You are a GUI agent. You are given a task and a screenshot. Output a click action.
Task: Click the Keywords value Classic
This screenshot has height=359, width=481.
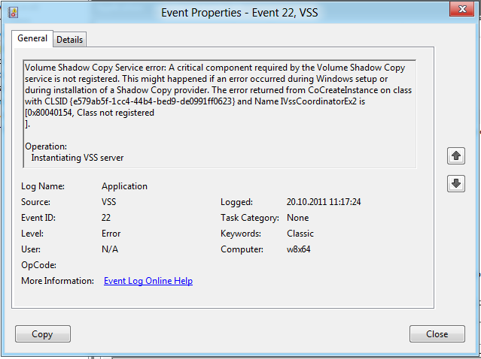tap(300, 234)
